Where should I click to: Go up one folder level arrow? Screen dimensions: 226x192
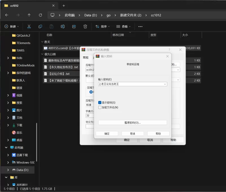29,15
